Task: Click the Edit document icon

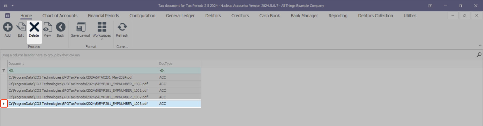Action: 21,27
